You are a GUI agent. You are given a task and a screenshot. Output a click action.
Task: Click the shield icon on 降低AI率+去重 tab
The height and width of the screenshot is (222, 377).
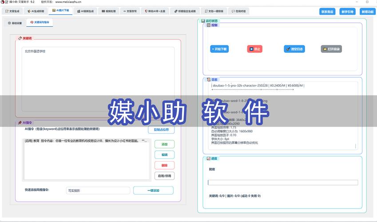click(x=146, y=11)
